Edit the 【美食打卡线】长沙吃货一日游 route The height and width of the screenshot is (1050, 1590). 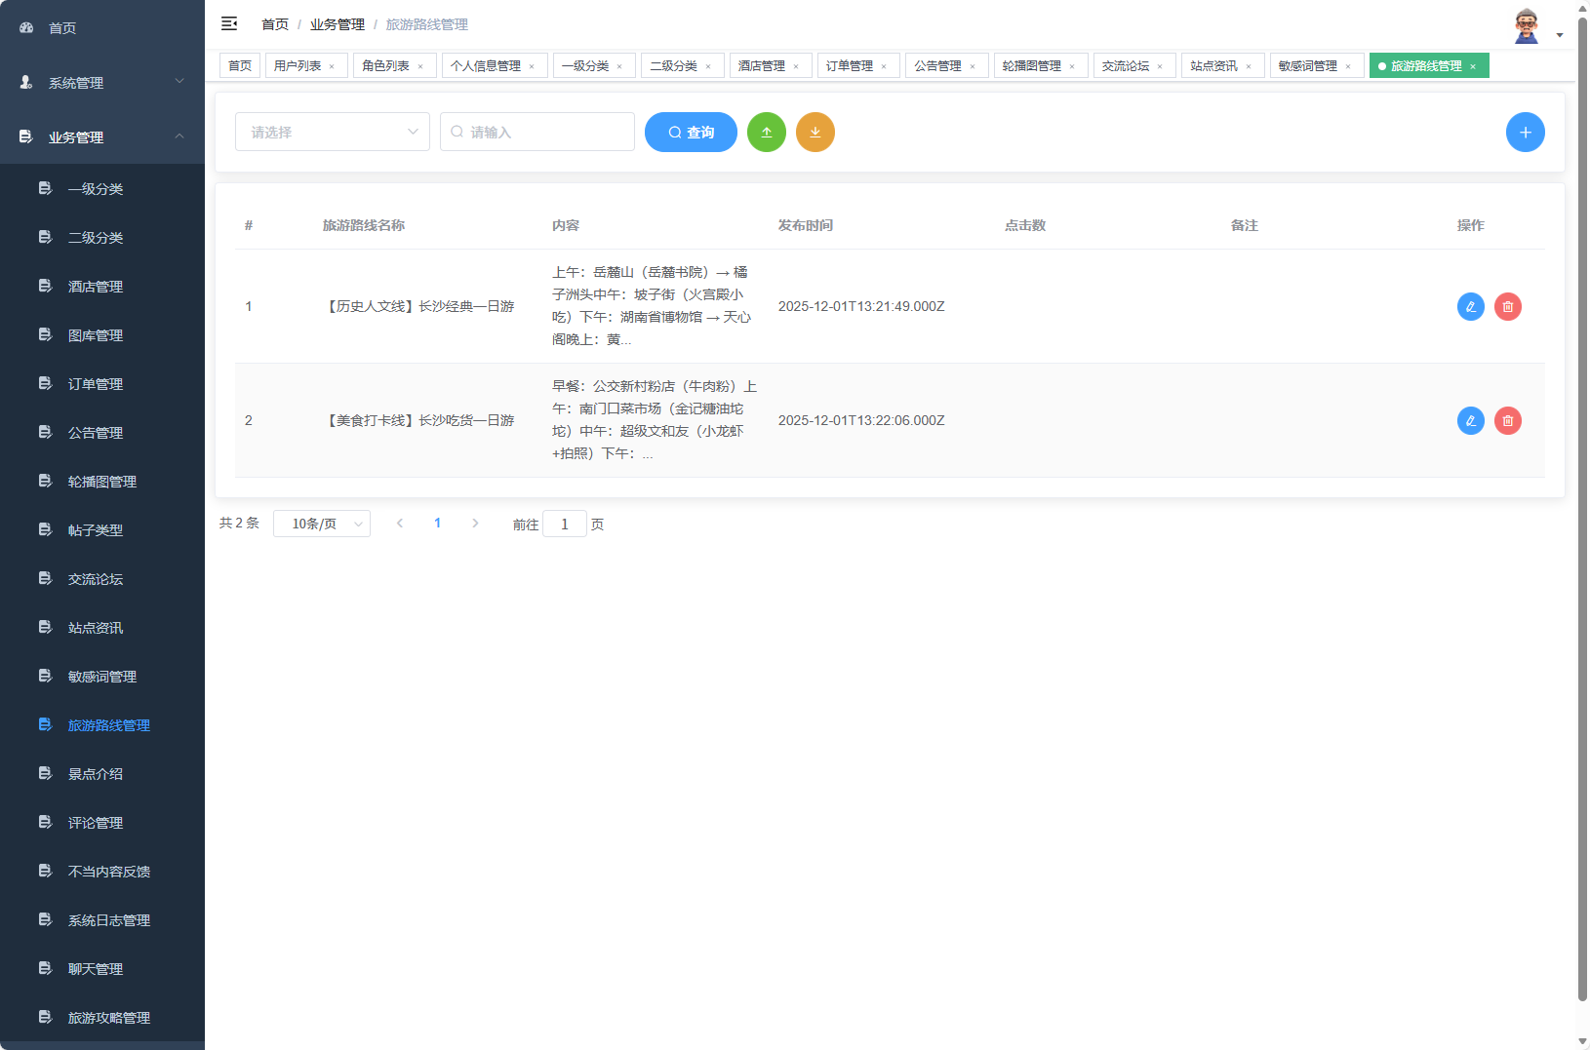tap(1471, 420)
